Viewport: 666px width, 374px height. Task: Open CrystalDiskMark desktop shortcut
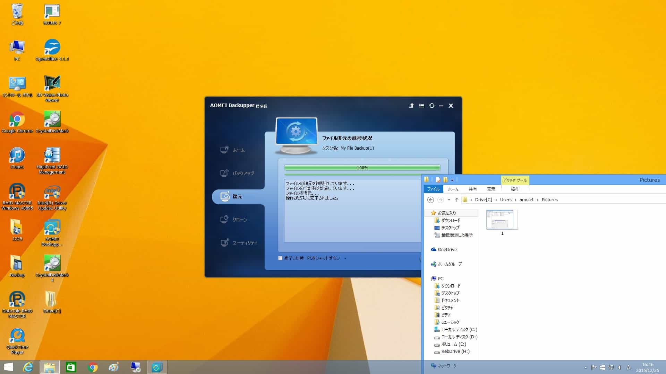coord(52,122)
